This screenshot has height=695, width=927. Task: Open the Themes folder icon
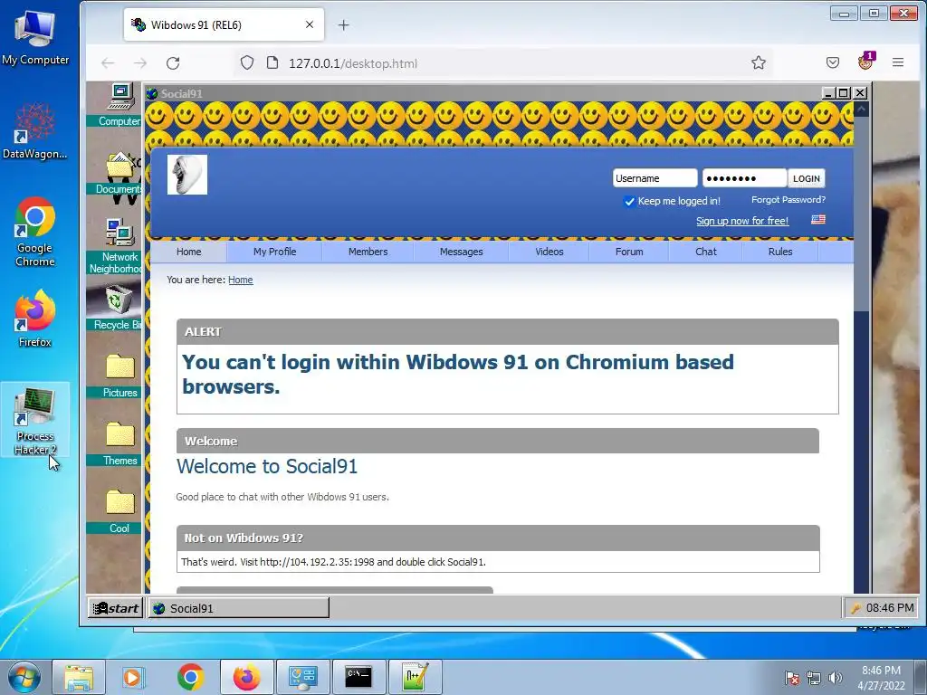[x=120, y=443]
